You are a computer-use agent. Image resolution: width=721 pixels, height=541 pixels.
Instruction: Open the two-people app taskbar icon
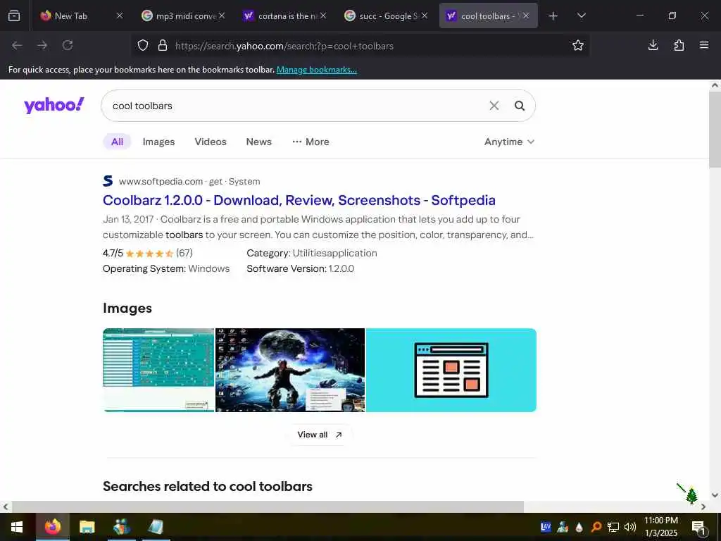121,527
